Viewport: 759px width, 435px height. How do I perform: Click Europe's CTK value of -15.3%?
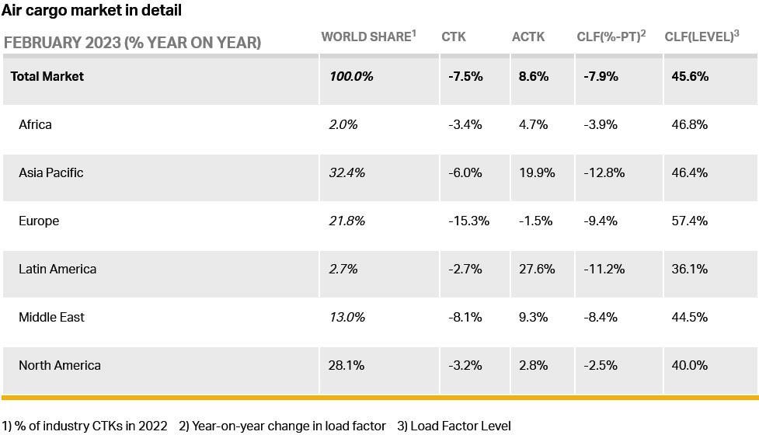click(x=468, y=221)
